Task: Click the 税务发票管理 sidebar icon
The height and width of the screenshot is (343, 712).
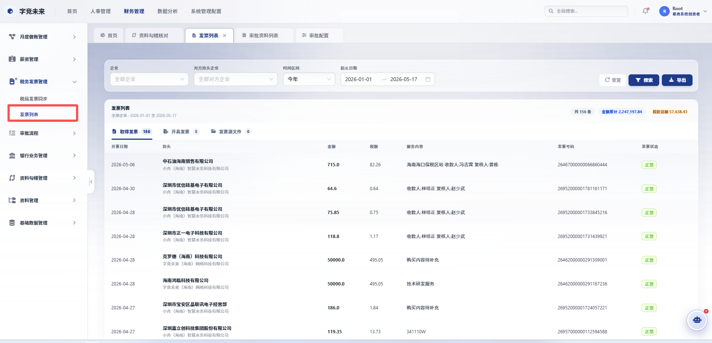Action: click(x=12, y=81)
